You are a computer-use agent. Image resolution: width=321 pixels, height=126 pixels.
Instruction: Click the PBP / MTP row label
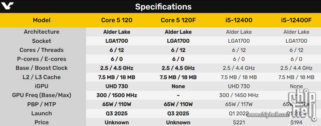[x=42, y=104]
